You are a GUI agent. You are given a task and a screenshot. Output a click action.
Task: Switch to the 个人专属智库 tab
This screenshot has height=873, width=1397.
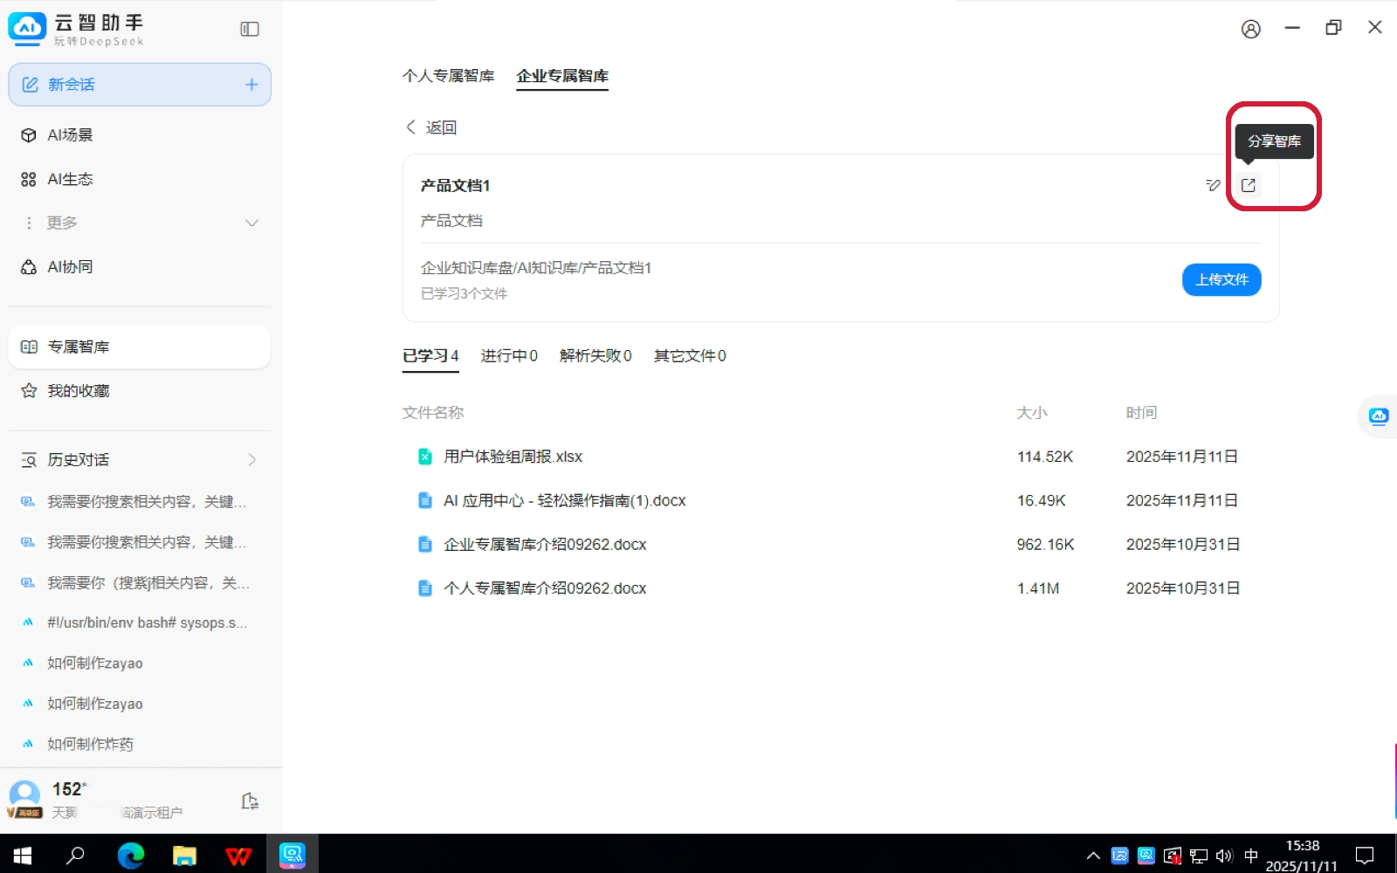448,76
